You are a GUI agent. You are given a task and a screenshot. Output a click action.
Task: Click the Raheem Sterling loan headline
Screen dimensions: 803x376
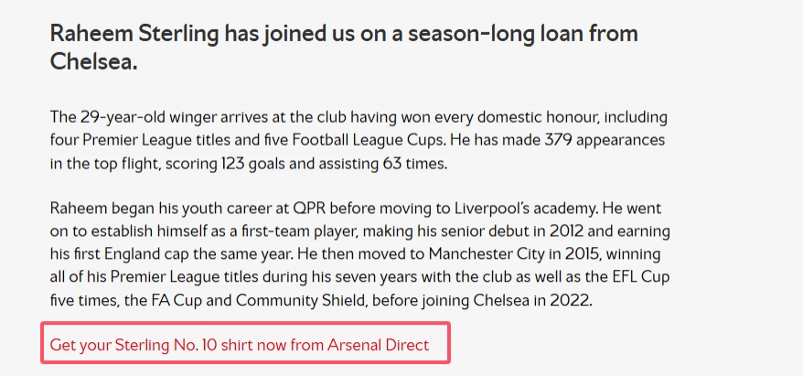tap(344, 48)
